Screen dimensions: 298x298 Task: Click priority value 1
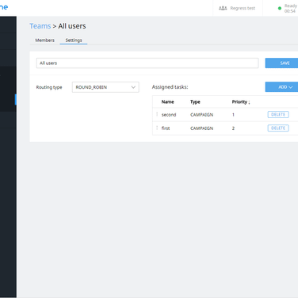(x=233, y=115)
